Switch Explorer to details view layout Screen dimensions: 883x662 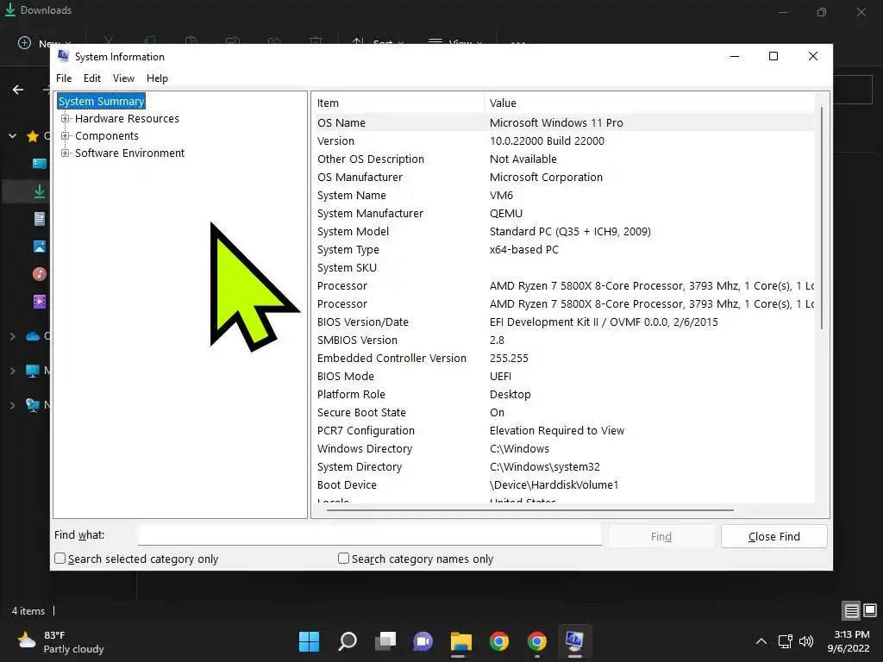click(851, 611)
